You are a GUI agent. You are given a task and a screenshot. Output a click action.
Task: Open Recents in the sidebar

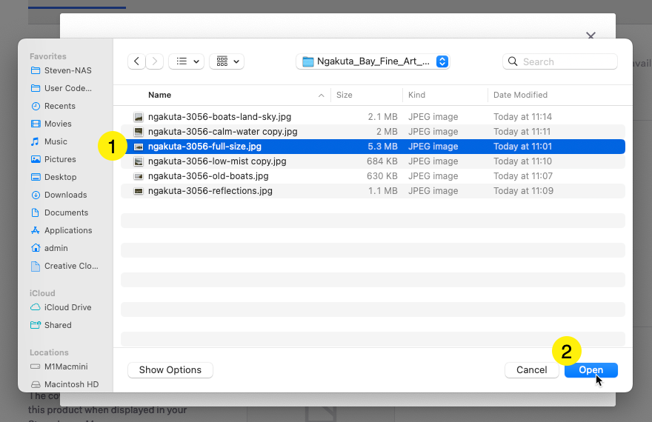click(59, 106)
